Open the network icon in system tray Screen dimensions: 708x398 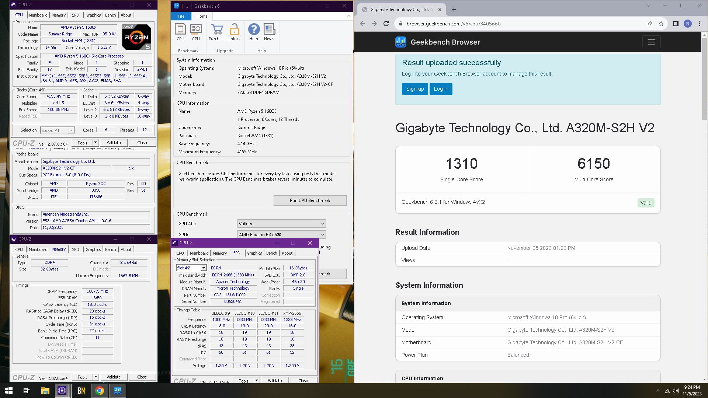click(x=667, y=391)
